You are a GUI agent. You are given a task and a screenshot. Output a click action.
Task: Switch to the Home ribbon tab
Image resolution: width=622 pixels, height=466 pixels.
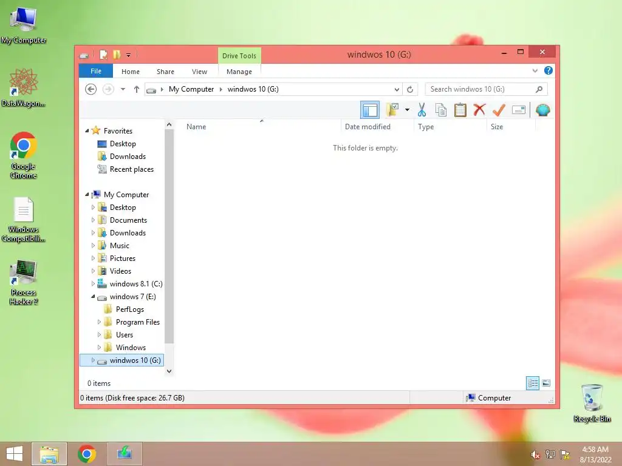(131, 72)
